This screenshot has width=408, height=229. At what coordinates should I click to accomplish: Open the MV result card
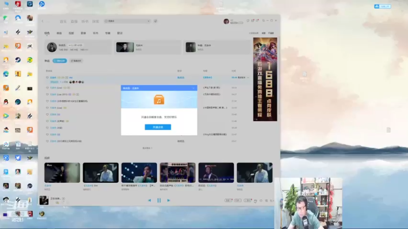click(x=148, y=47)
